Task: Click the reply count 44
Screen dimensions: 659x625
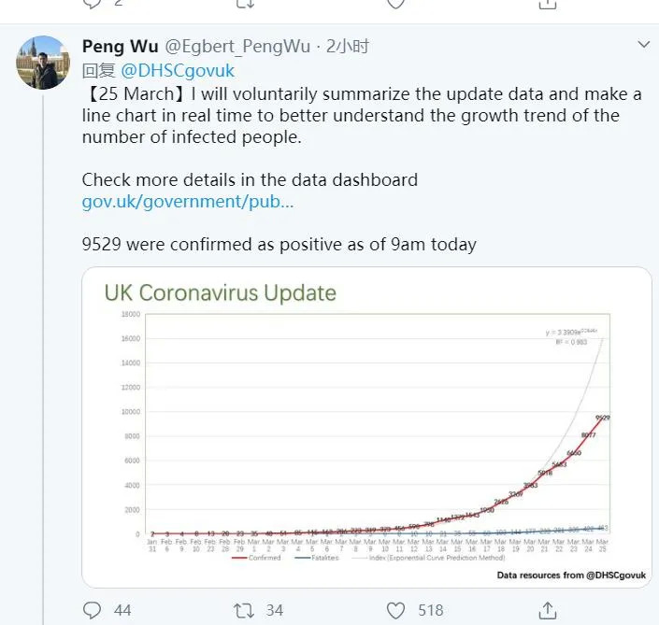Action: (x=122, y=610)
